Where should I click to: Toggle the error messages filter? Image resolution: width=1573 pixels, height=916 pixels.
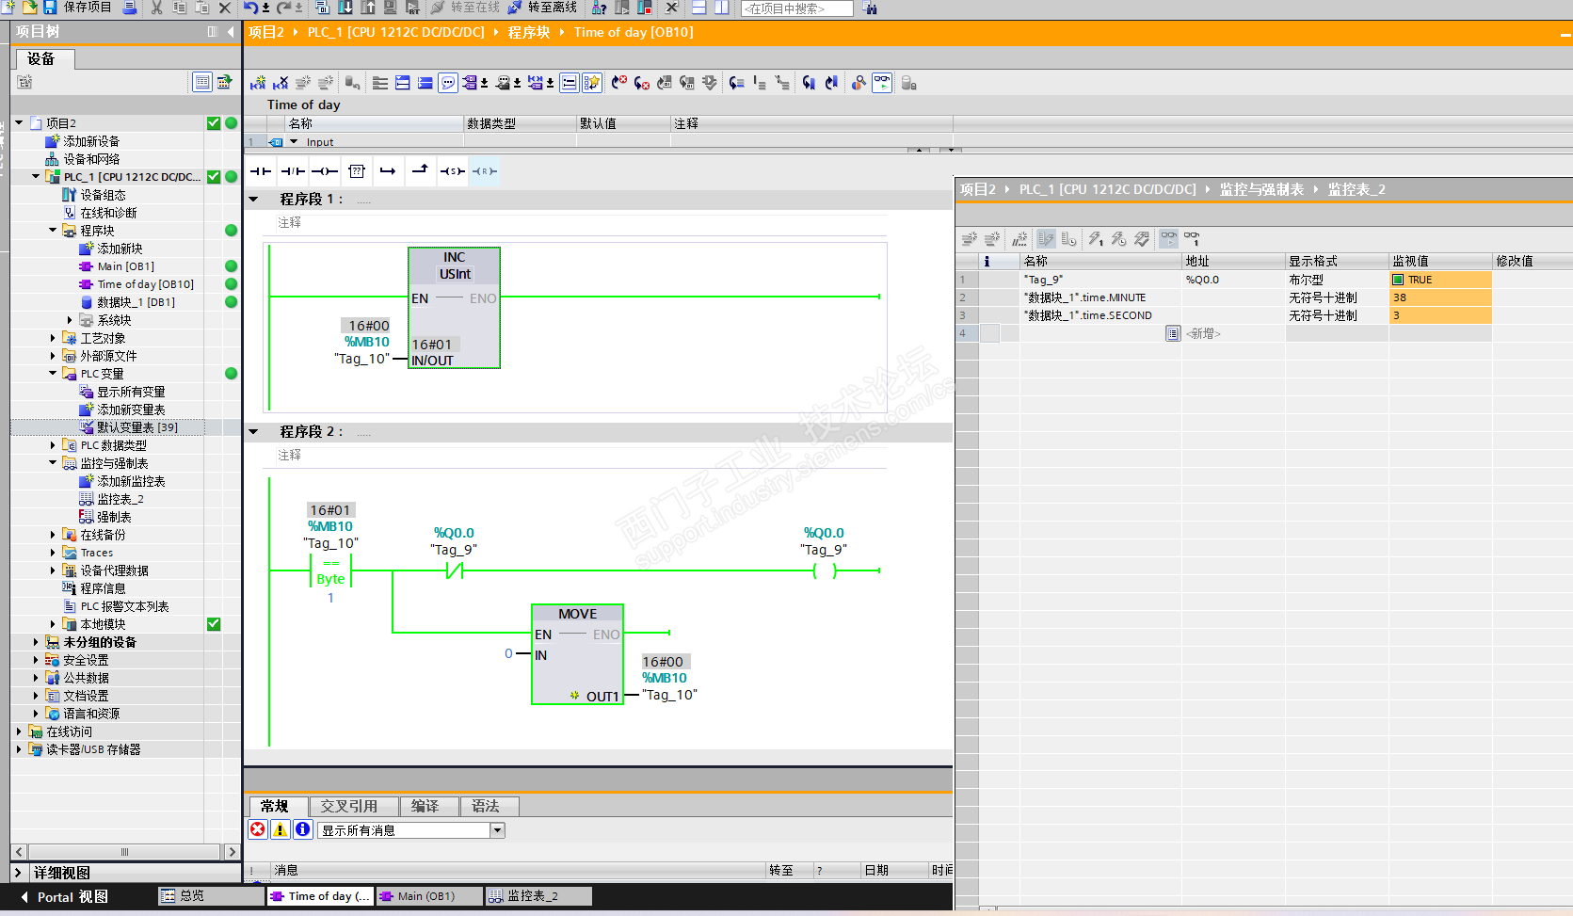pos(257,829)
